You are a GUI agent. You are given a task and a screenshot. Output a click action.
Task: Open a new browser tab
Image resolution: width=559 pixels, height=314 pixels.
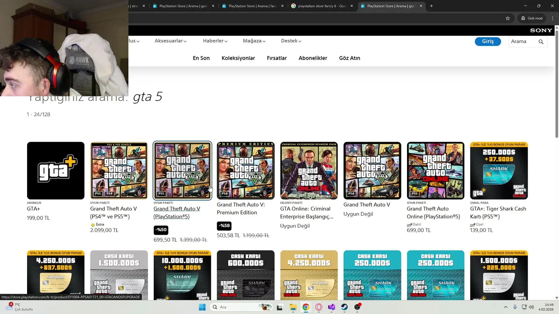431,6
